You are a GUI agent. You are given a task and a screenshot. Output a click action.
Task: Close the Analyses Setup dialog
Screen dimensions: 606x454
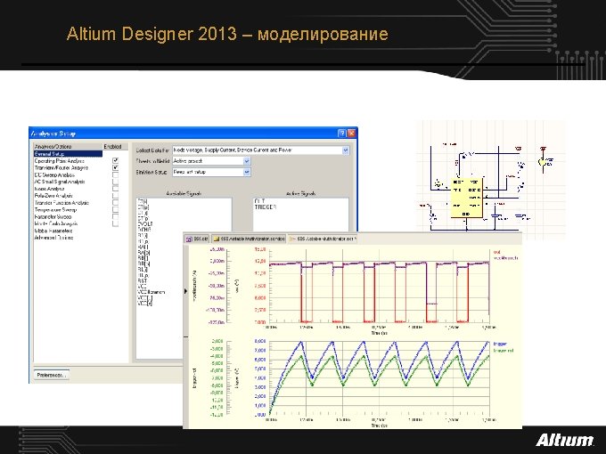pyautogui.click(x=351, y=134)
